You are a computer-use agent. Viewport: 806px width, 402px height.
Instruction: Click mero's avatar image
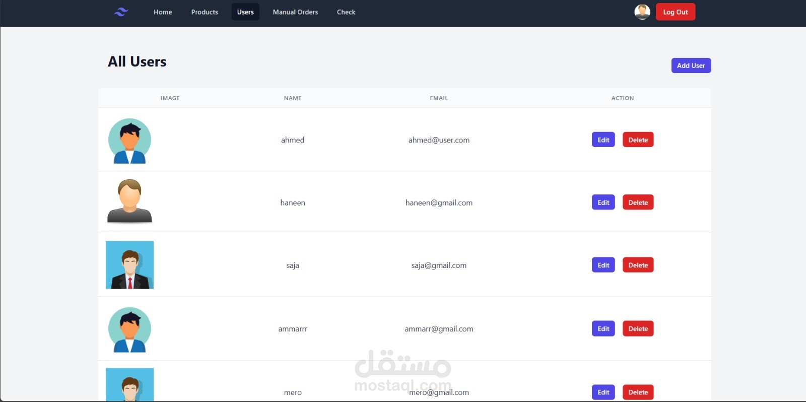[129, 385]
